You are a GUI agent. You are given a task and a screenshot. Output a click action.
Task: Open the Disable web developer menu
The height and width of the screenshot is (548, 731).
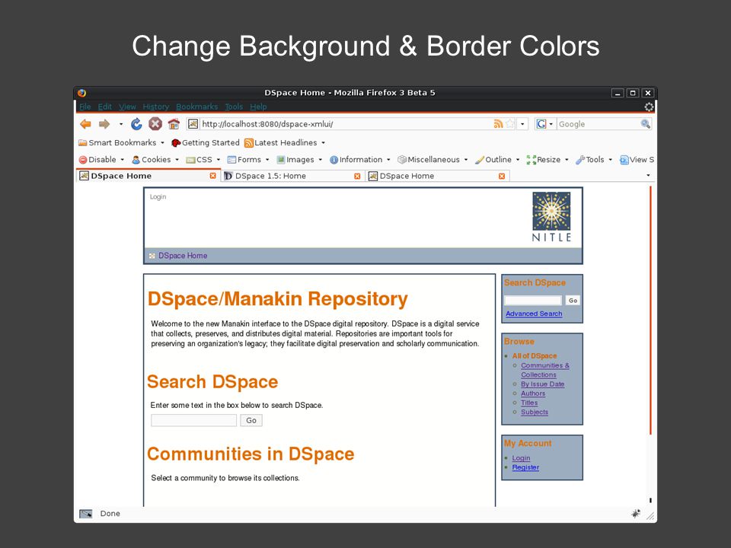(x=101, y=159)
